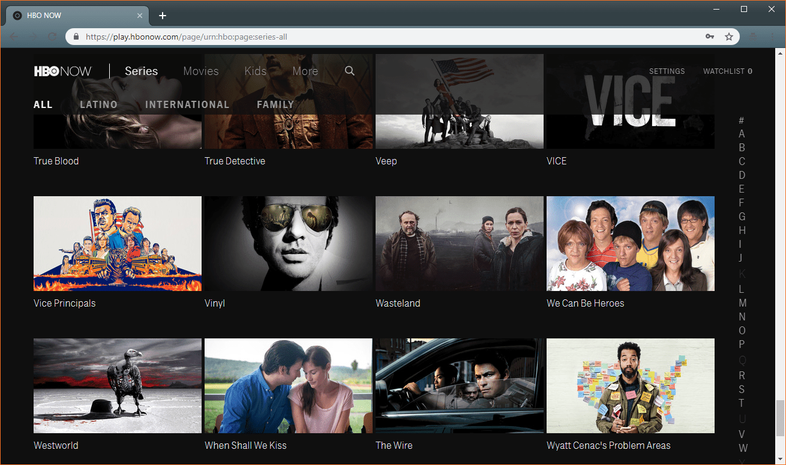
Task: Open the Kids section
Action: pyautogui.click(x=255, y=71)
